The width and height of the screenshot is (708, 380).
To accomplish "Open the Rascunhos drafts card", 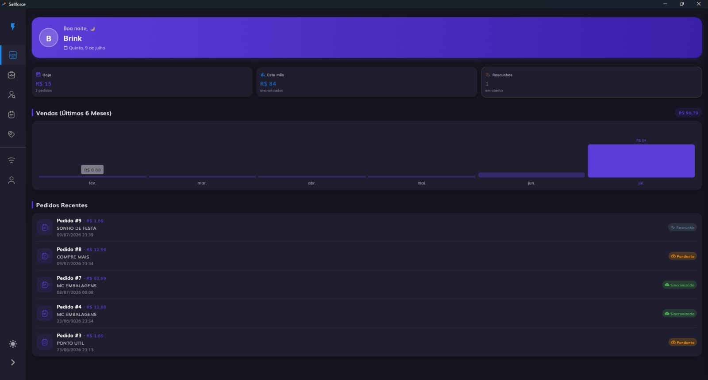I will [x=591, y=82].
